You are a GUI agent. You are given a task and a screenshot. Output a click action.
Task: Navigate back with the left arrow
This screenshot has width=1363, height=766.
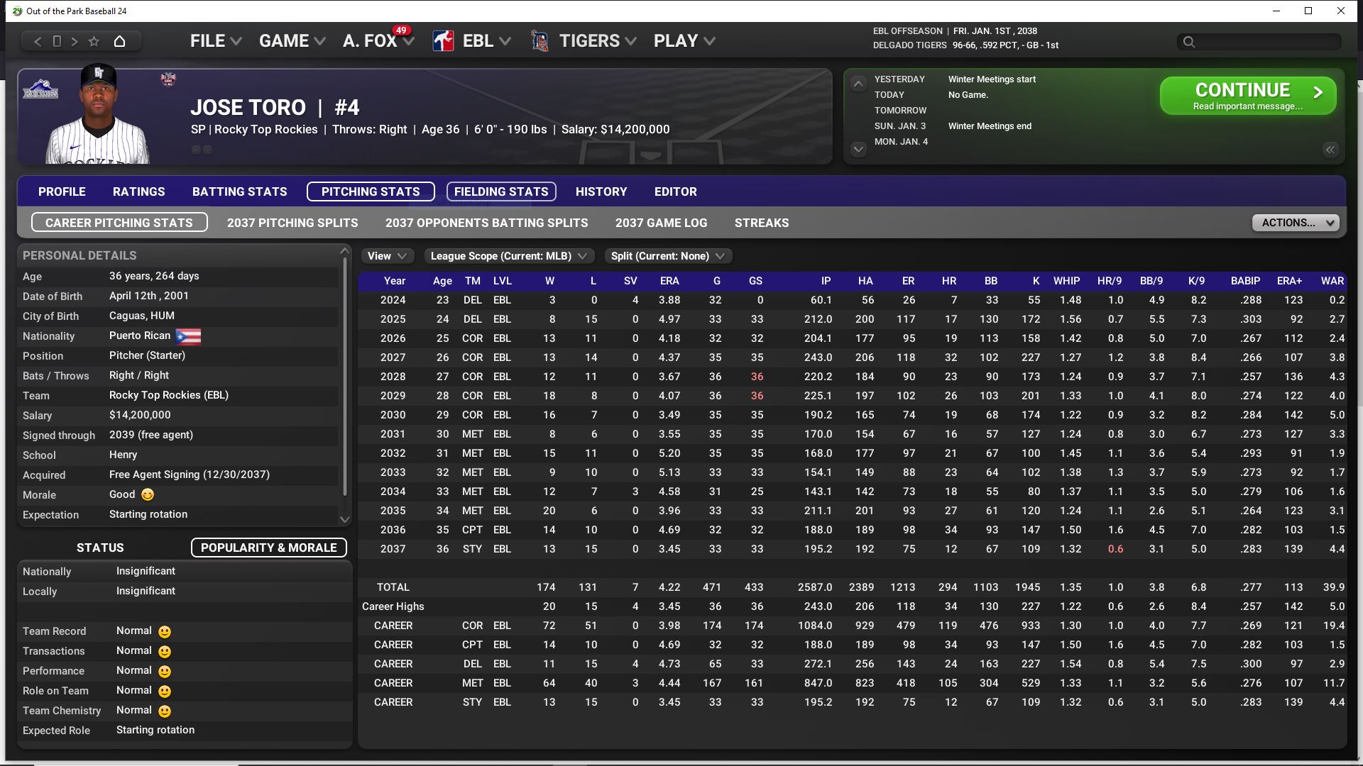click(x=38, y=41)
